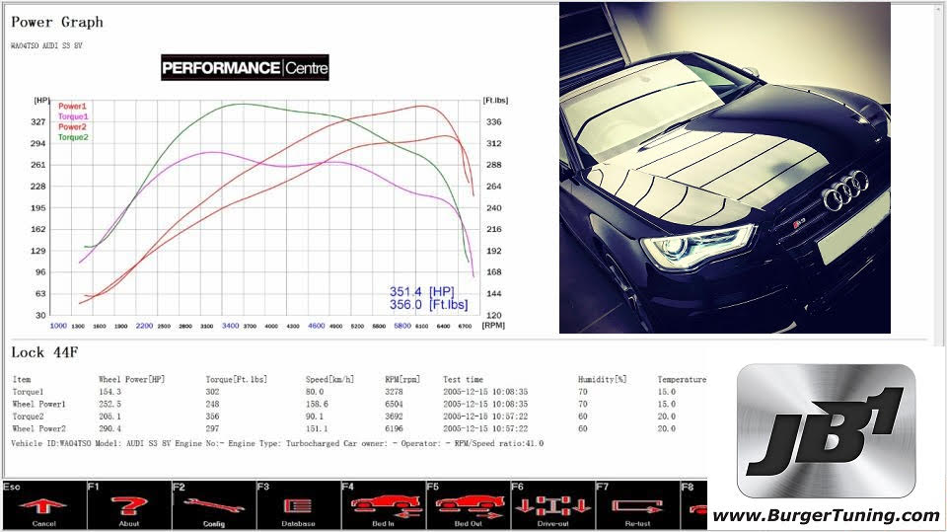Click the 252.5 wheel power value
Screen dimensions: 947x532
[109, 404]
